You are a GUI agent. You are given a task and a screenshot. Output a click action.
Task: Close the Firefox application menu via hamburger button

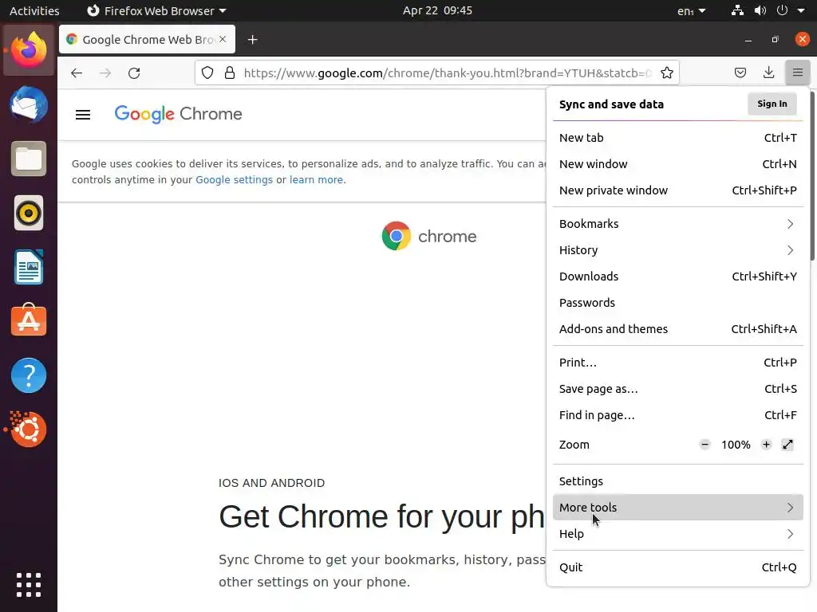pos(797,73)
